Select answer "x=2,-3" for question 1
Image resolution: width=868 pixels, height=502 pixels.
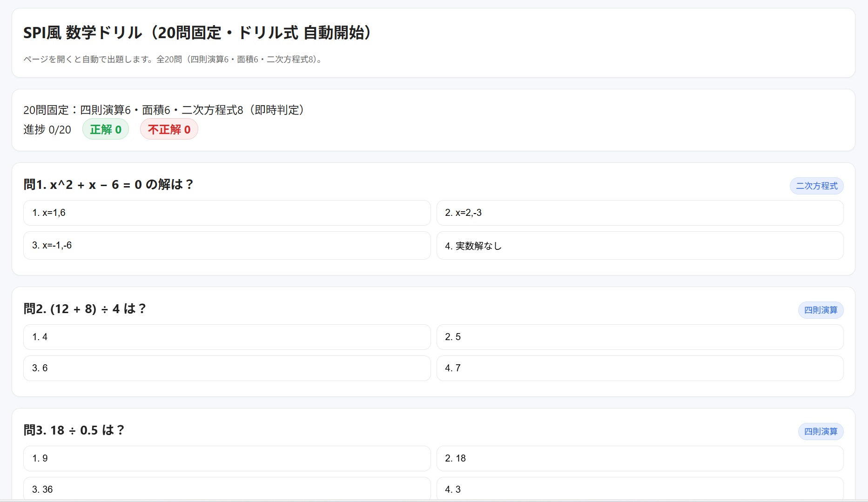[640, 213]
